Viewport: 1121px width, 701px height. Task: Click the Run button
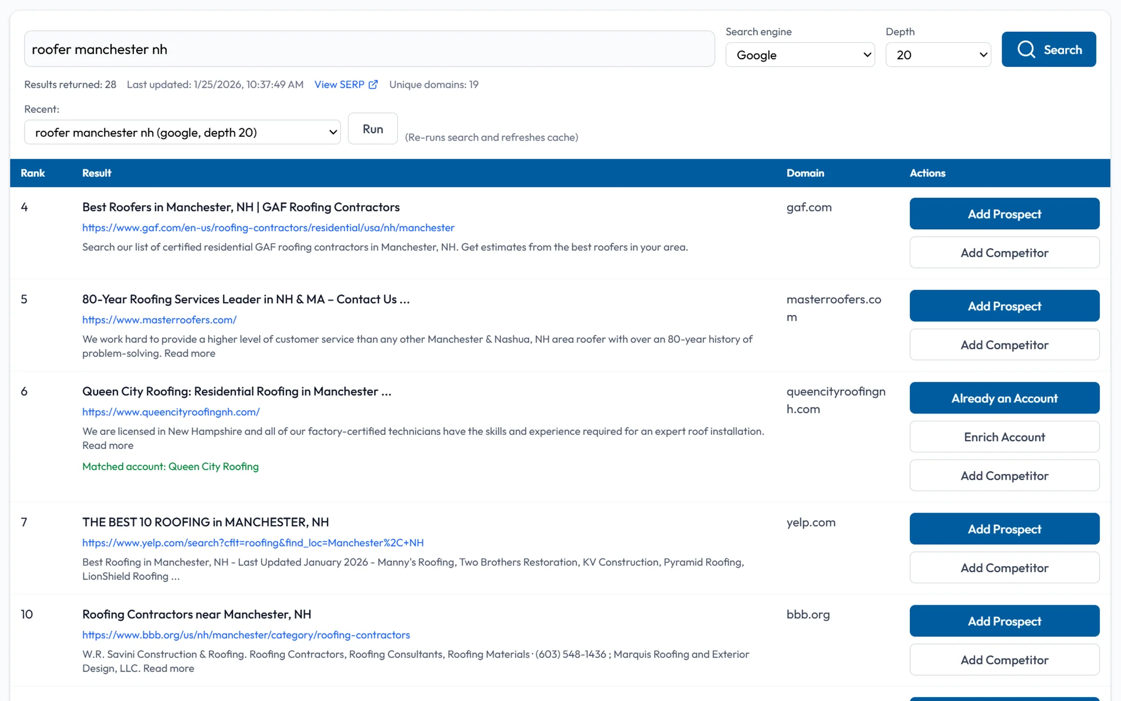coord(372,129)
